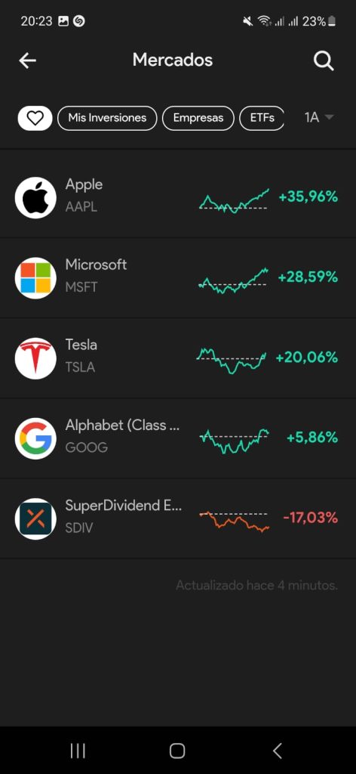The width and height of the screenshot is (356, 774).
Task: Tap the Apple logo icon
Action: point(35,197)
